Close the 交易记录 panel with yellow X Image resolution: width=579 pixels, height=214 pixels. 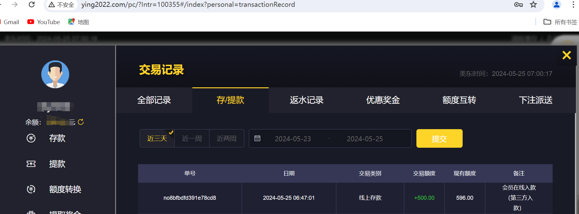pyautogui.click(x=567, y=55)
